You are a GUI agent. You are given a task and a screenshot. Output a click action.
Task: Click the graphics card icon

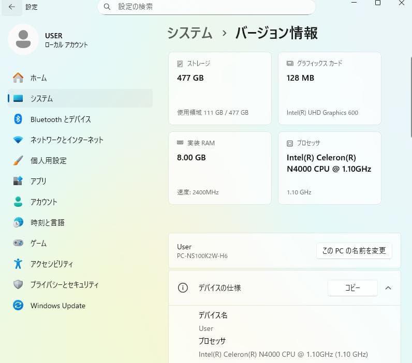pos(290,63)
